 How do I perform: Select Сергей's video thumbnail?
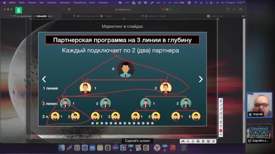[x=260, y=105]
